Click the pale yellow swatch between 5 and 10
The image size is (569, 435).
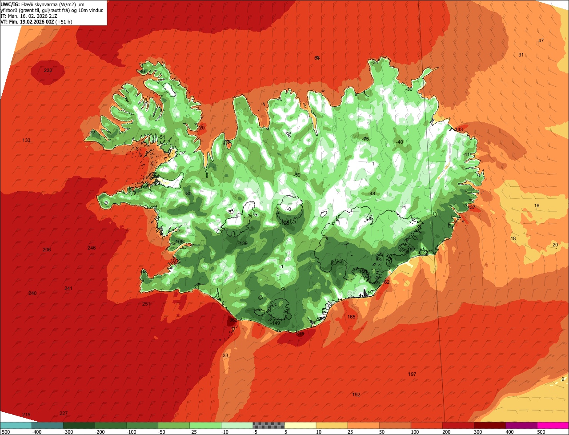coord(300,425)
